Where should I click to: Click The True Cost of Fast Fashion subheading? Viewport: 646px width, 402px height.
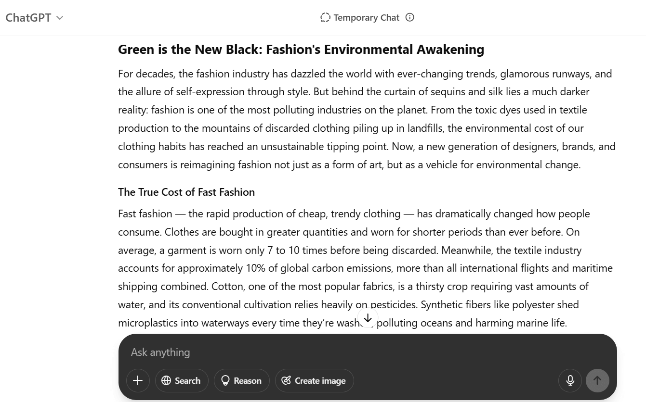pos(186,192)
